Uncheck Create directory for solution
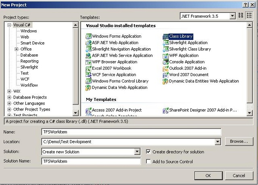This screenshot has height=185, width=258. tap(148, 152)
